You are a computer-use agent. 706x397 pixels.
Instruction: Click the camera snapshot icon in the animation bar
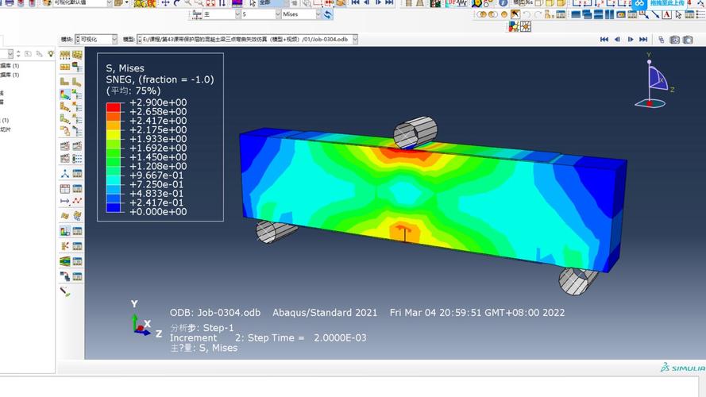pyautogui.click(x=675, y=40)
